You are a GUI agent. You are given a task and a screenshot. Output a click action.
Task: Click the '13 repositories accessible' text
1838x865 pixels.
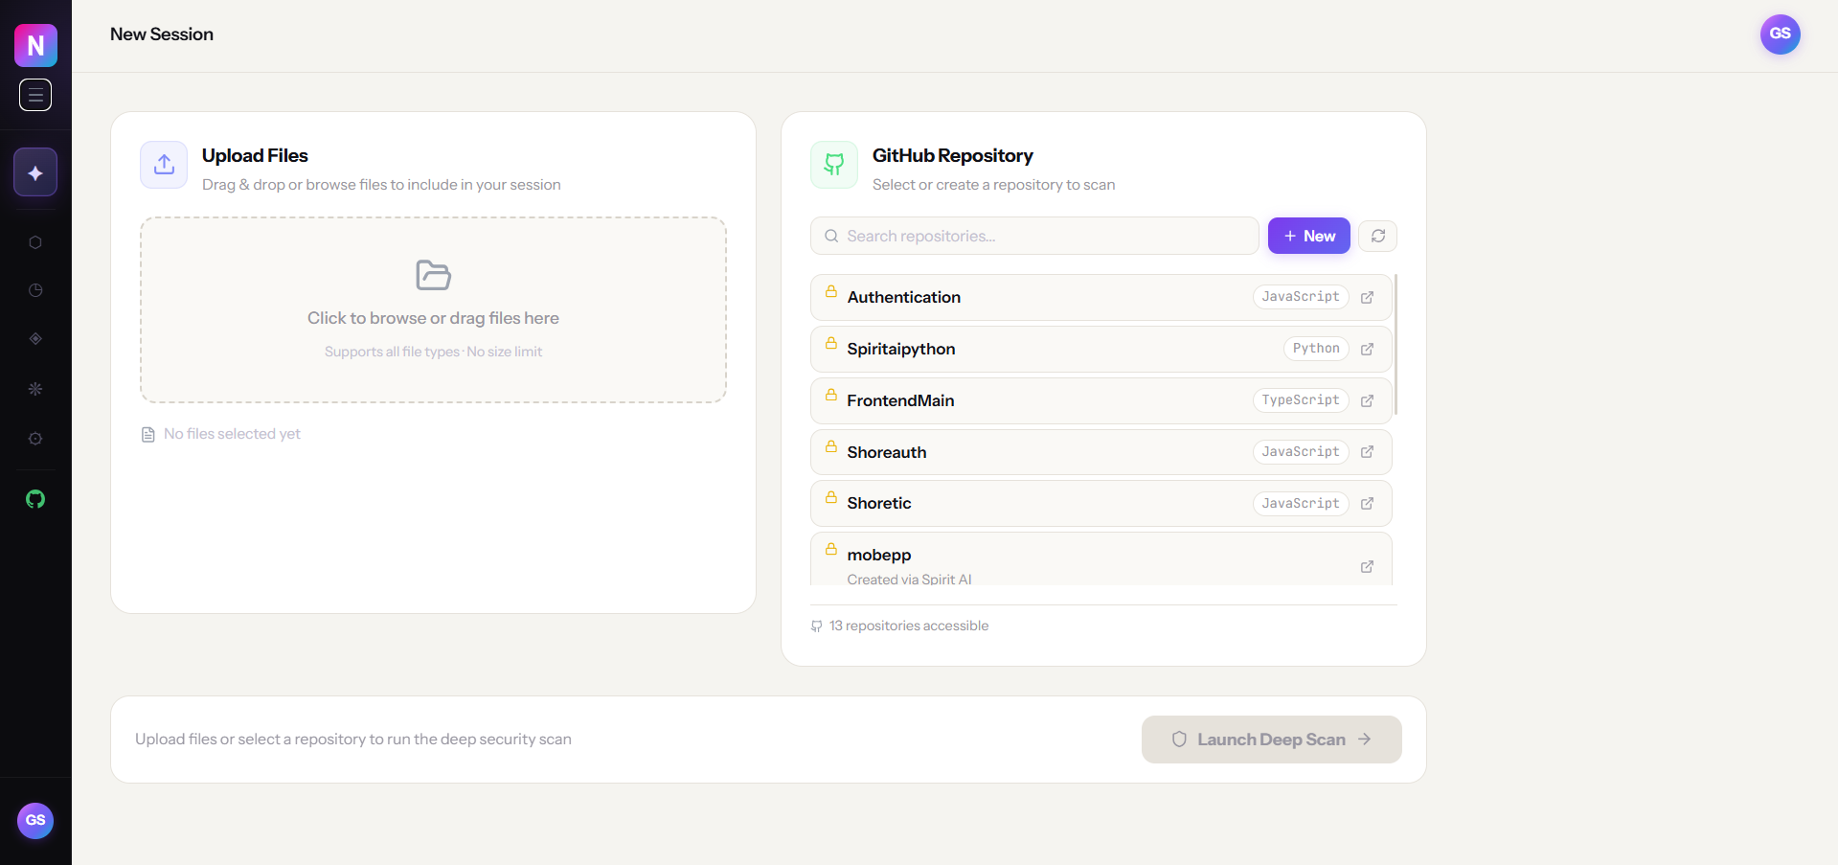coord(909,626)
